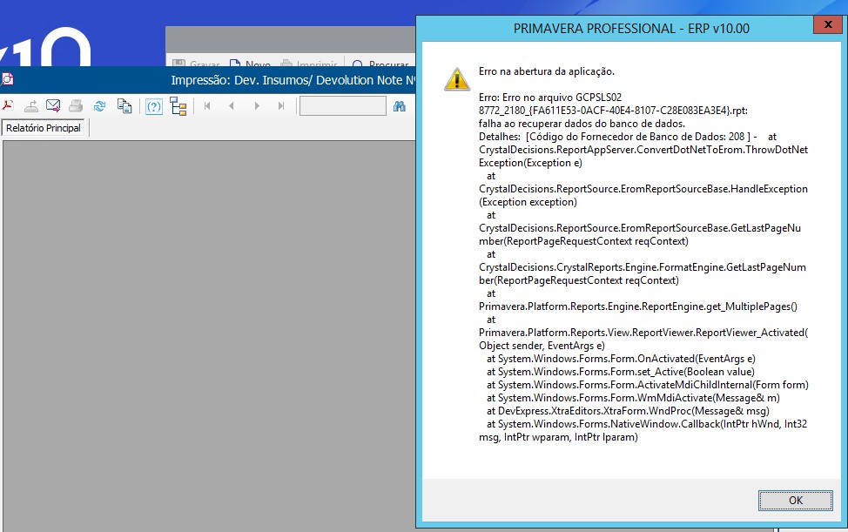Screen dimensions: 848x532
Task: Click the PDF export icon
Action: (x=7, y=106)
